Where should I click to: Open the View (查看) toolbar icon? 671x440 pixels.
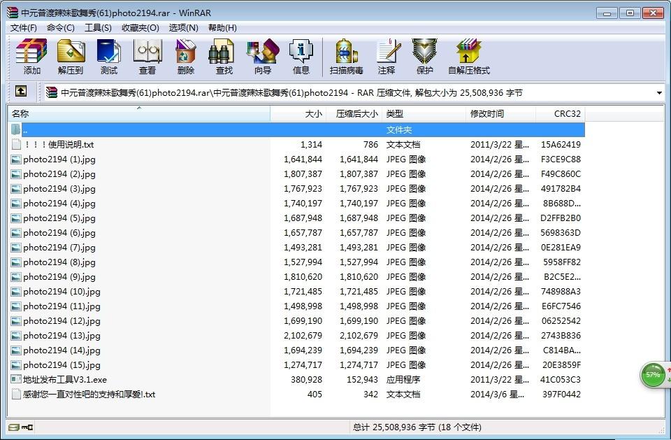pos(147,56)
